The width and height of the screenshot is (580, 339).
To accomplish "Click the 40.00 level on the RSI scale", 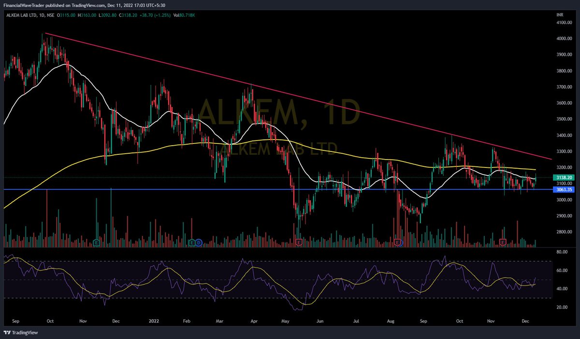I will 562,289.
